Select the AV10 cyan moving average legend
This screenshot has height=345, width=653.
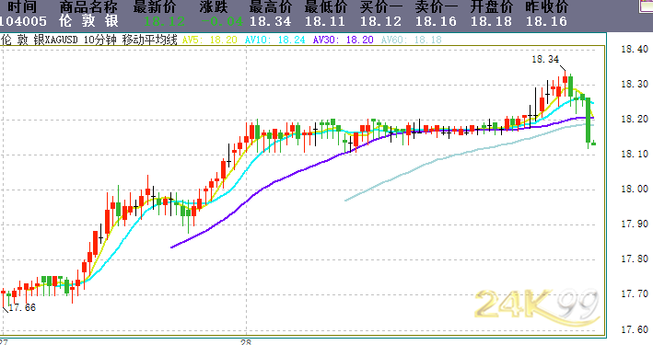[274, 40]
